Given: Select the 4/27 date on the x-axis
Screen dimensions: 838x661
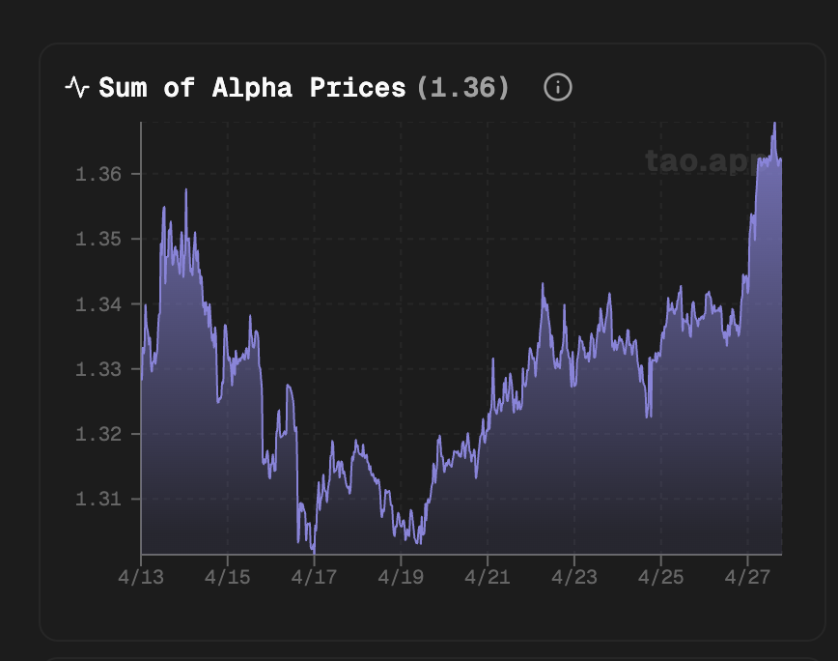Looking at the screenshot, I should pos(747,577).
